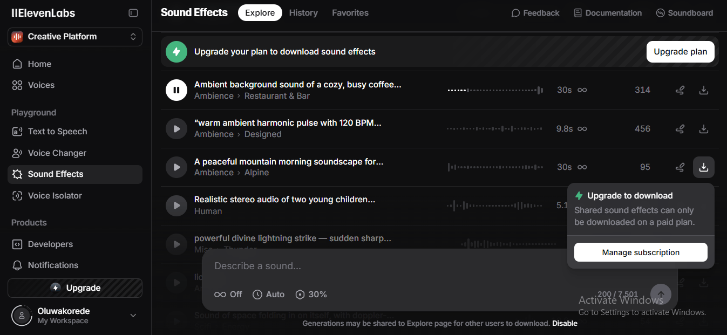
Task: Download the harmonic pulse sound effect
Action: point(703,129)
